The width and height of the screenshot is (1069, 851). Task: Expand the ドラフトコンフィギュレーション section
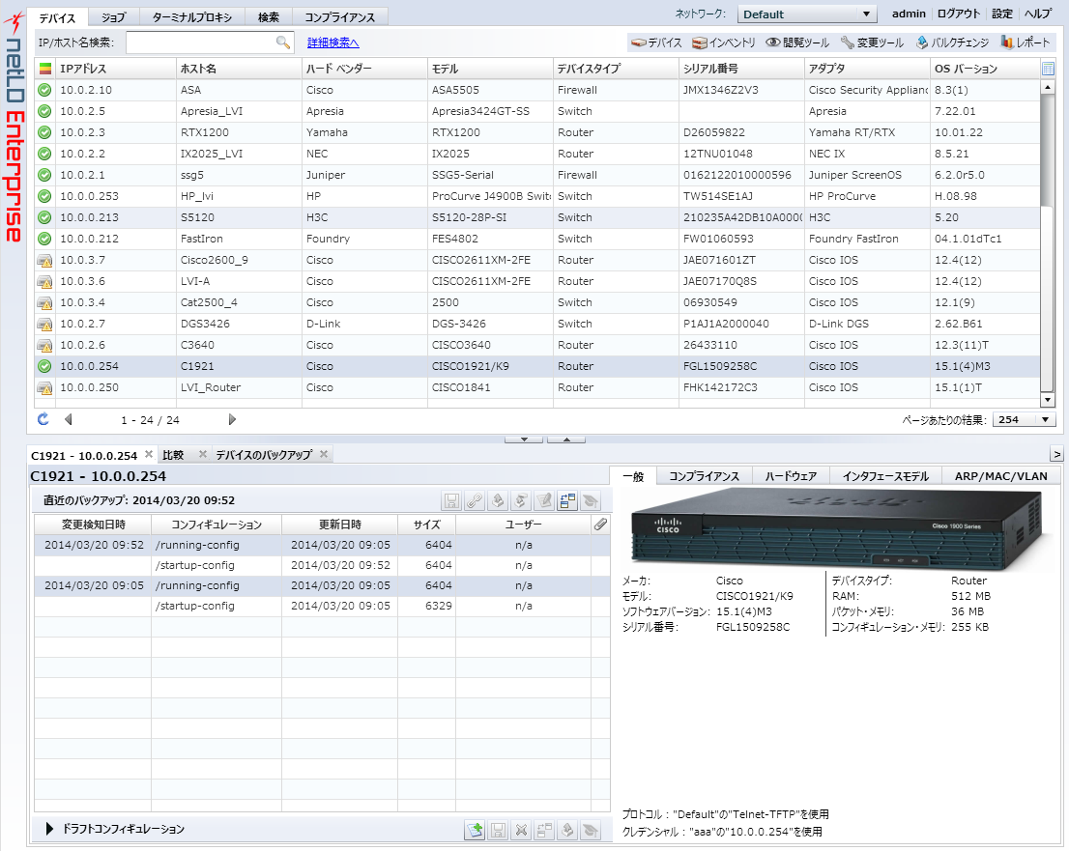[49, 829]
